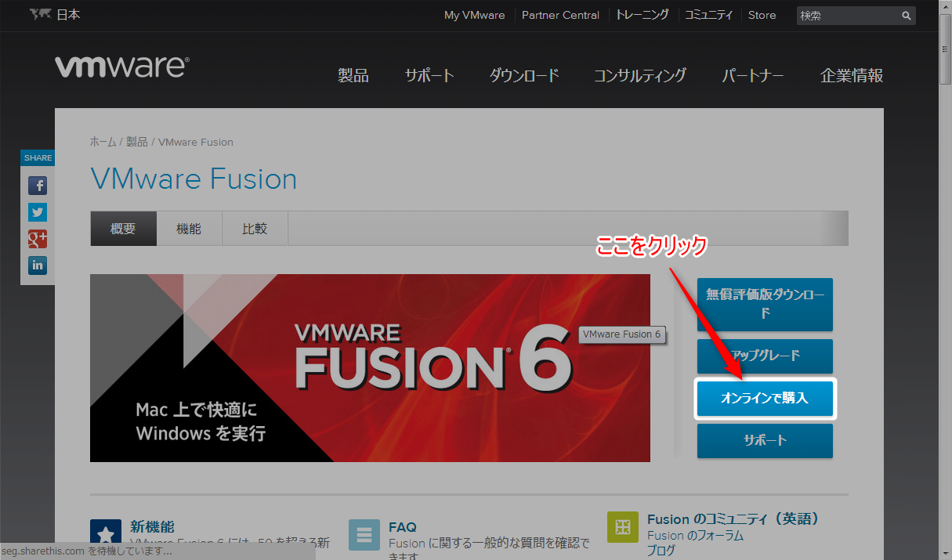The width and height of the screenshot is (952, 560).
Task: Share page on Google Plus icon
Action: click(x=38, y=239)
